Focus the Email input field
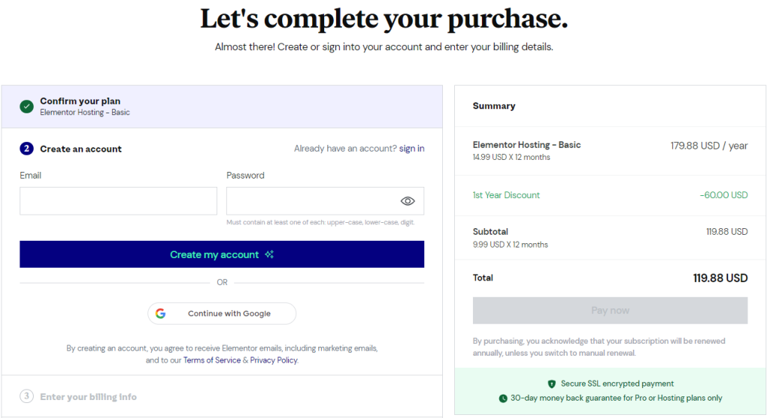The height and width of the screenshot is (418, 770). coord(118,201)
